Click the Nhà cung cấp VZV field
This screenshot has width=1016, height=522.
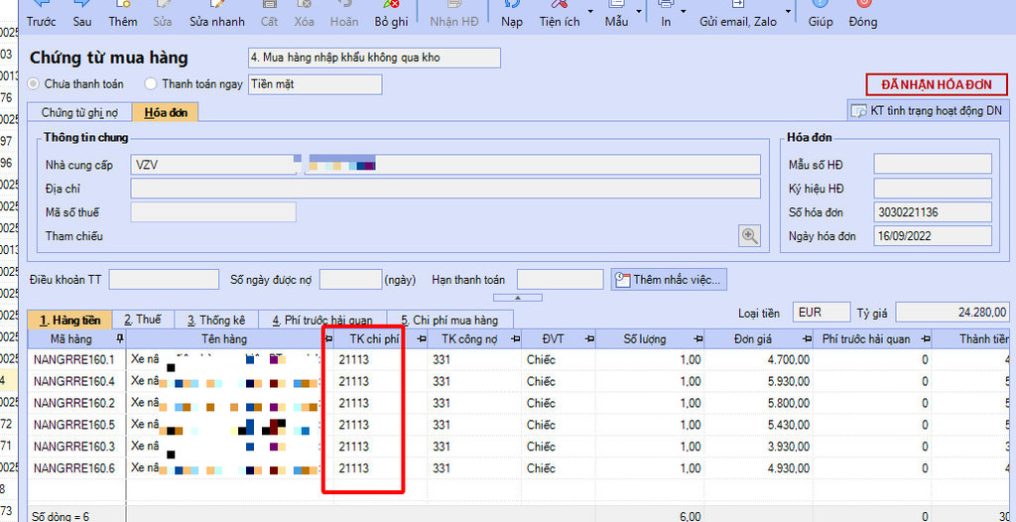(213, 165)
